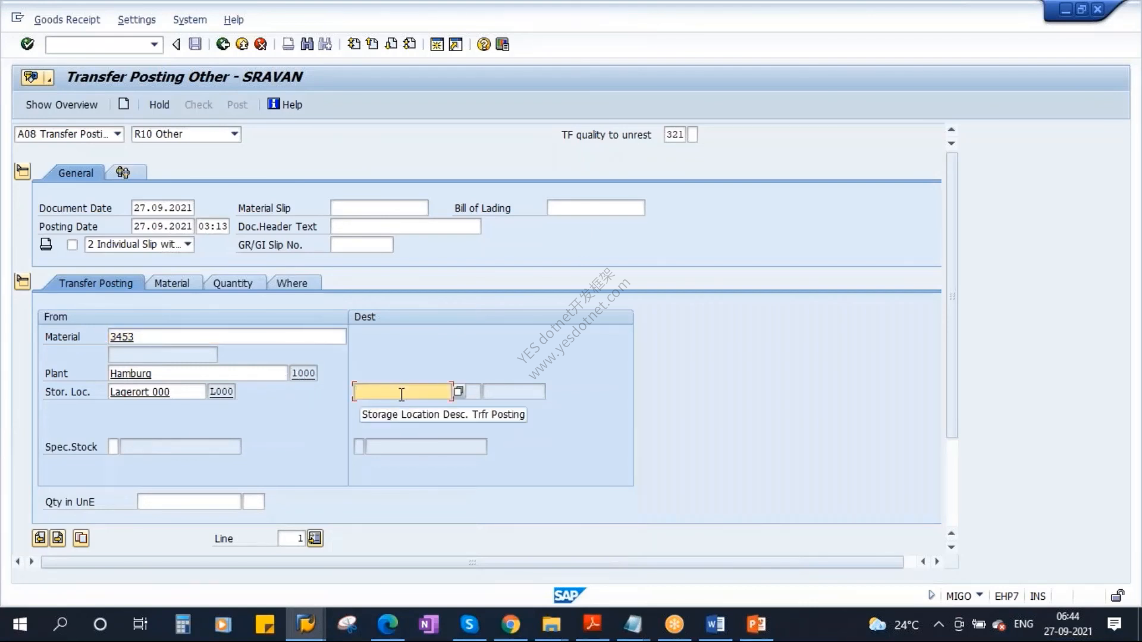Click the green checkmark Enter icon
Image resolution: width=1142 pixels, height=642 pixels.
click(x=27, y=44)
